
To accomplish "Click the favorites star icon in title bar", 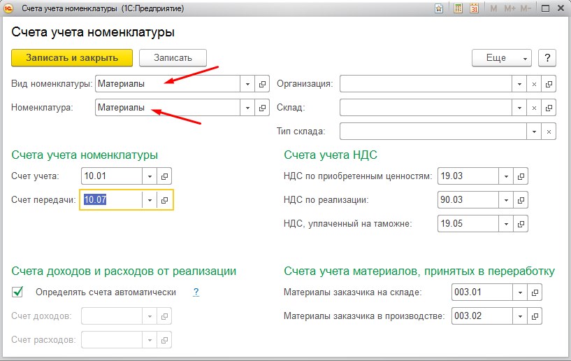I will (x=439, y=8).
